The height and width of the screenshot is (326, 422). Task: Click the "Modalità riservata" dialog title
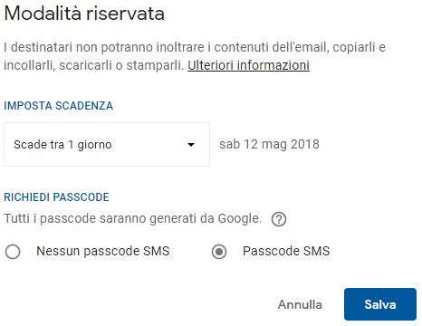(84, 14)
